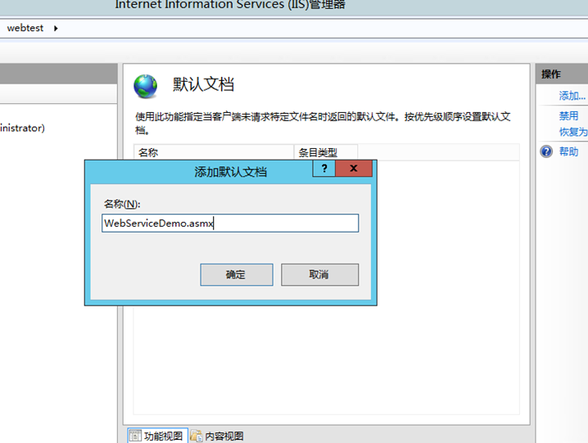Click the 名称(N): label in the dialog

pyautogui.click(x=122, y=204)
